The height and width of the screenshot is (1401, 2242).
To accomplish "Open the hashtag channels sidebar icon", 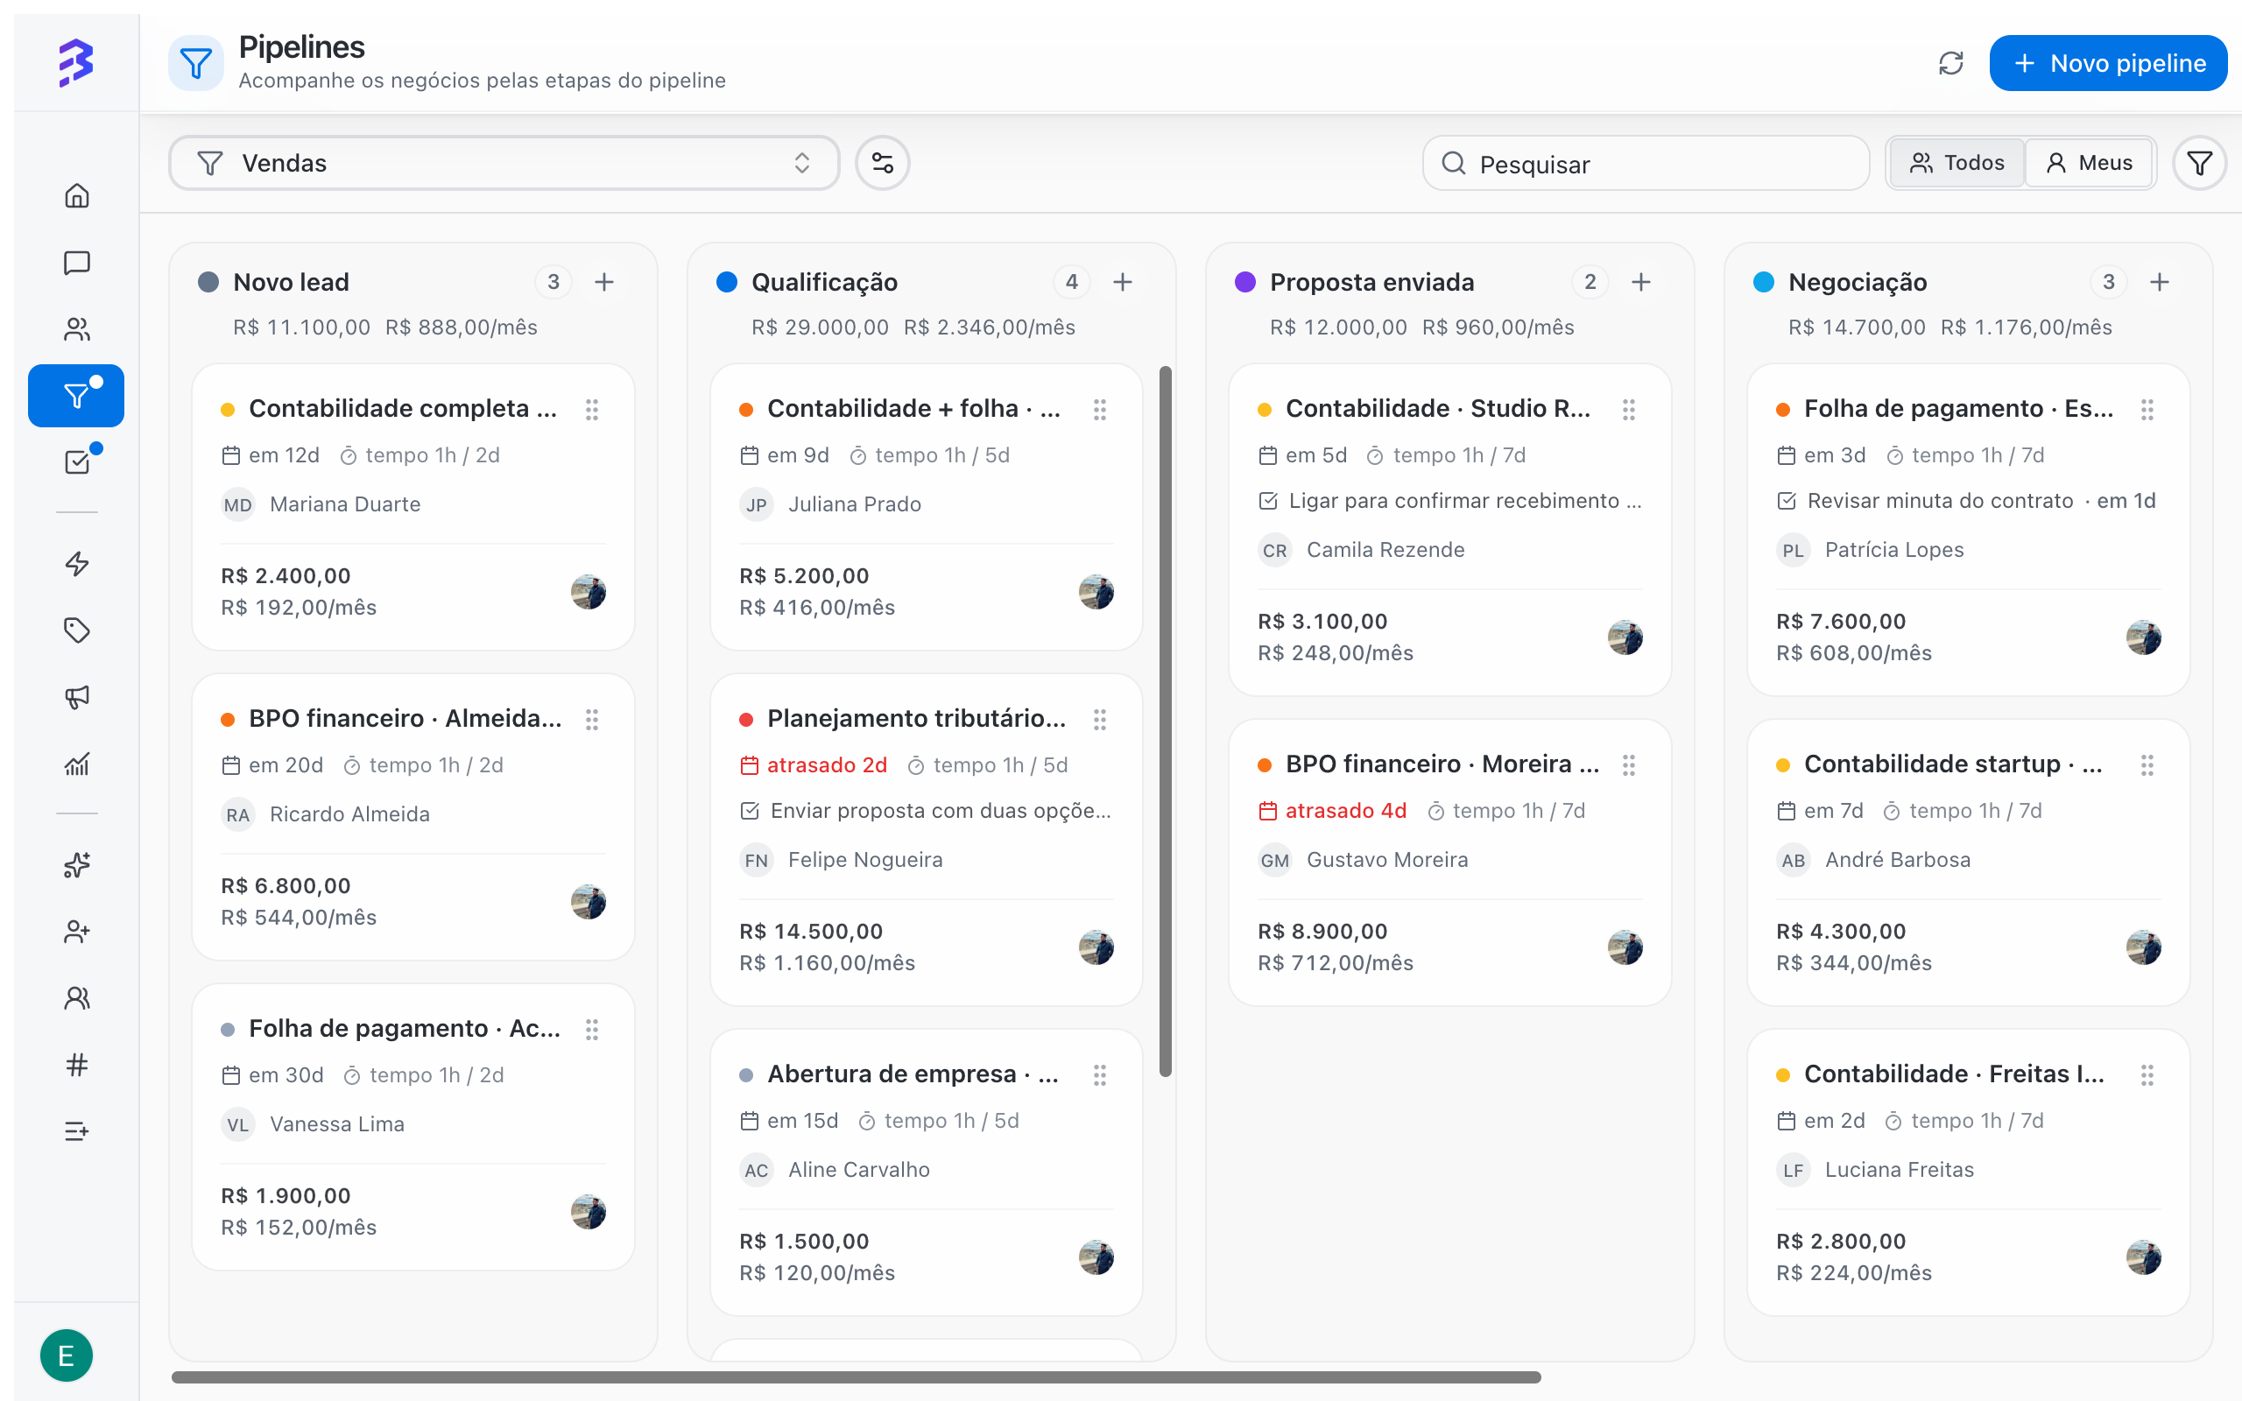I will tap(77, 1065).
